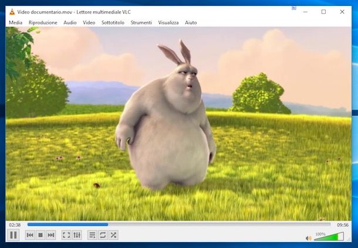Open the Audio menu
The height and width of the screenshot is (248, 358).
pyautogui.click(x=70, y=23)
